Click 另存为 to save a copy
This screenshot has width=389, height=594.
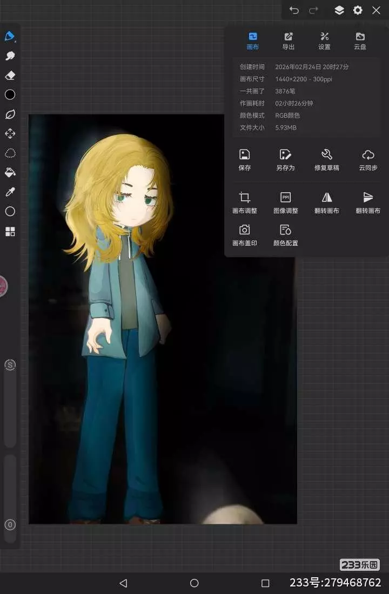pos(285,160)
